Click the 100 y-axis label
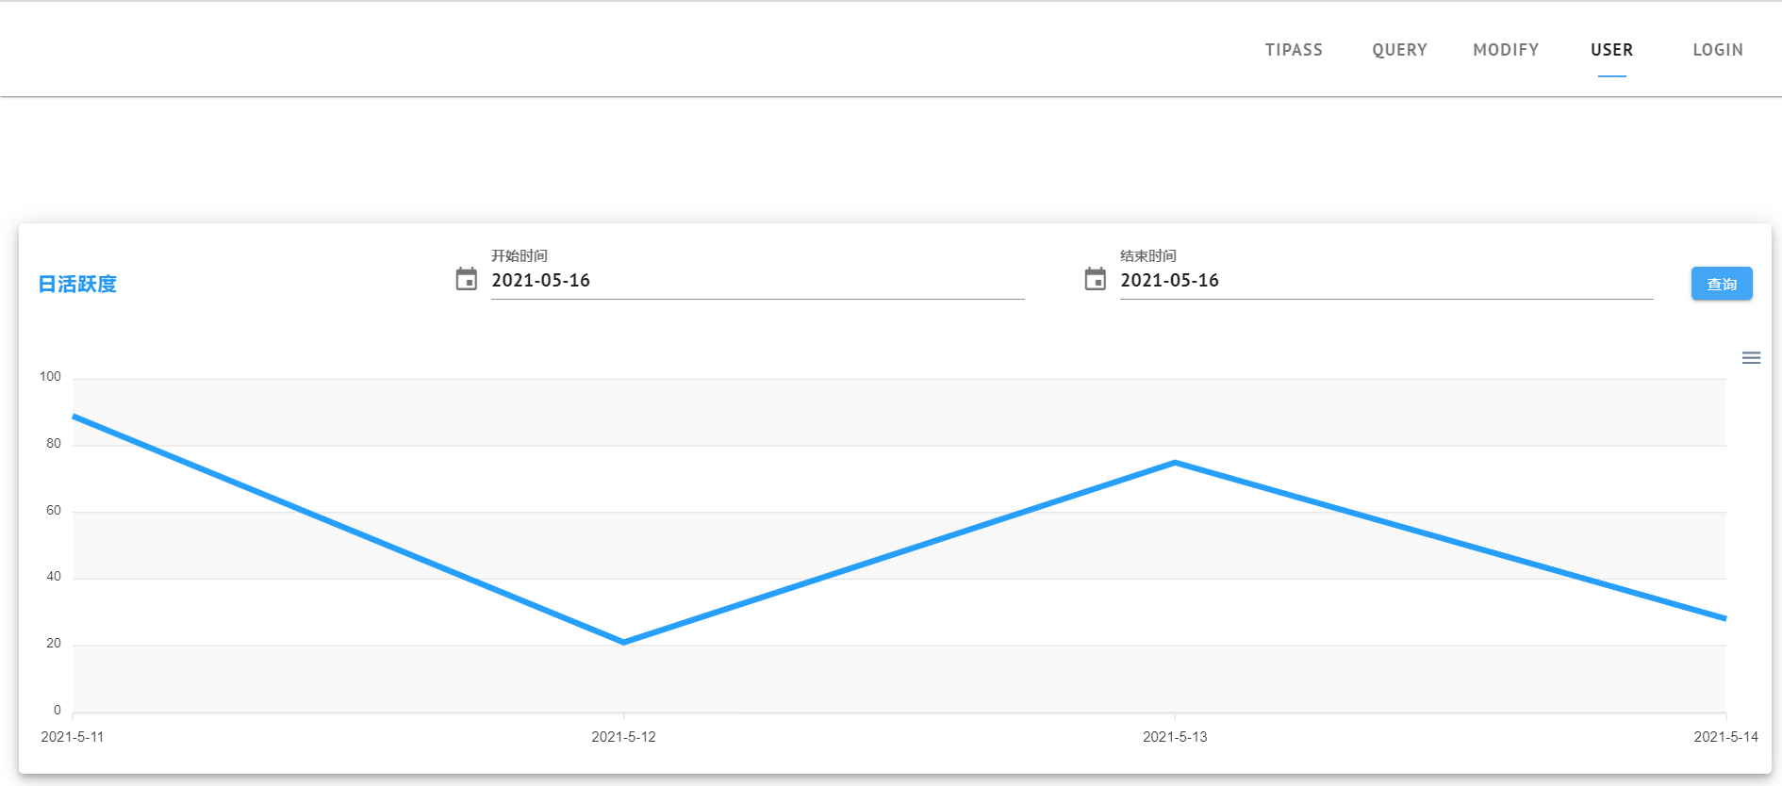This screenshot has width=1782, height=786. point(50,377)
